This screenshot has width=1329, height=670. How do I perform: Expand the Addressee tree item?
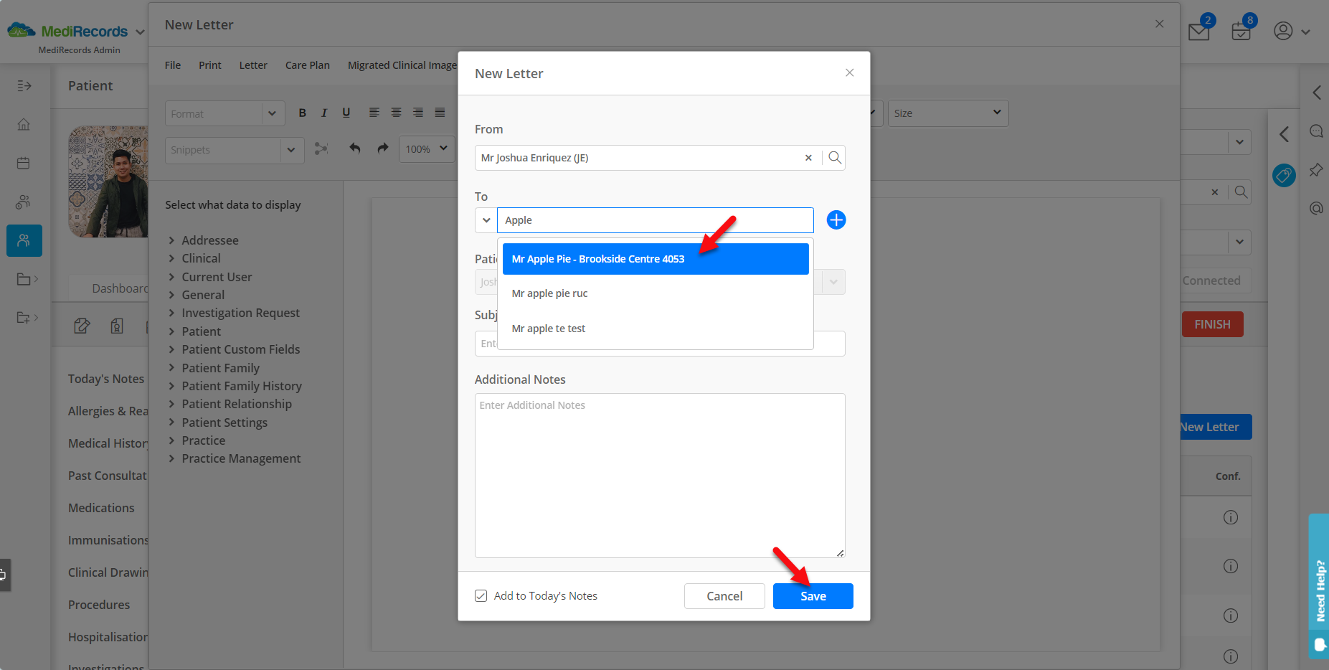click(171, 240)
